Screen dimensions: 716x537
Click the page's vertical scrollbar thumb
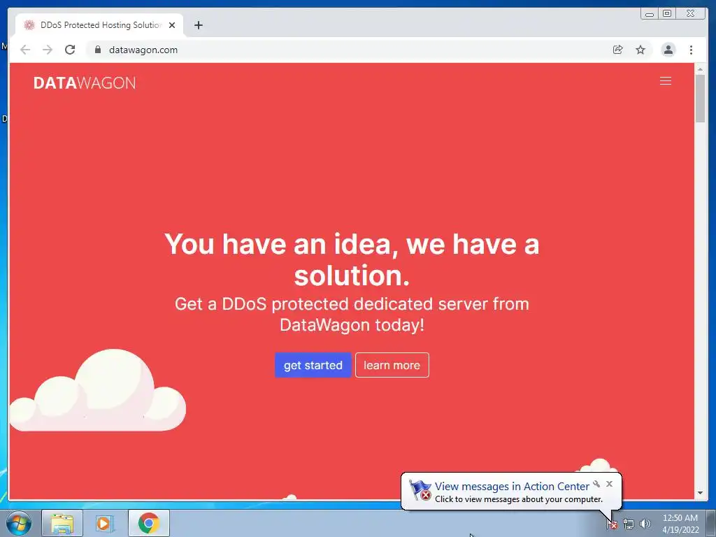700,98
